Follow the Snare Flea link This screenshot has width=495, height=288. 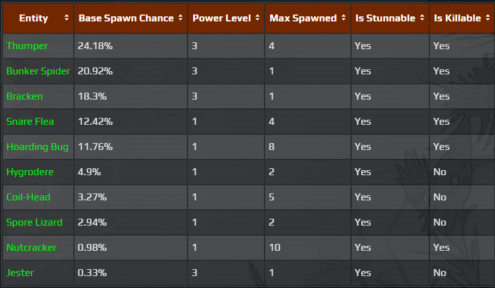(30, 122)
